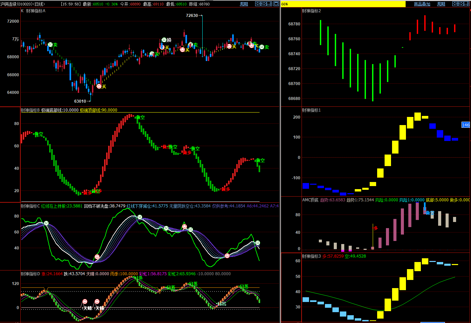This screenshot has width=471, height=323.
Task: Click the 财神指标D indicator name
Action: pos(30,274)
